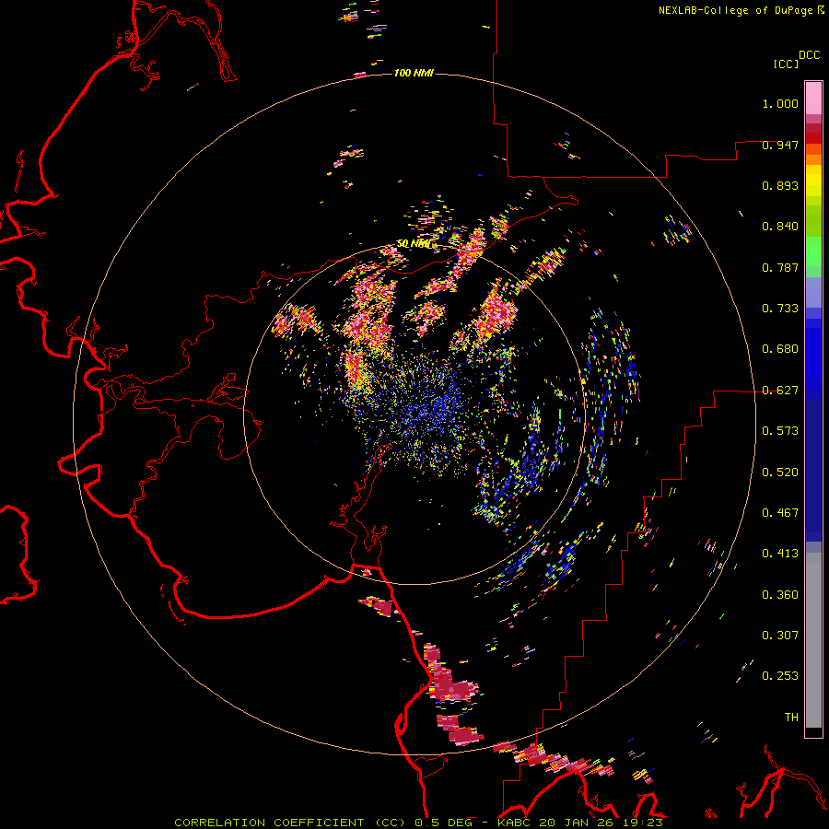The height and width of the screenshot is (829, 829).
Task: Click the TH threshold label
Action: 791,718
